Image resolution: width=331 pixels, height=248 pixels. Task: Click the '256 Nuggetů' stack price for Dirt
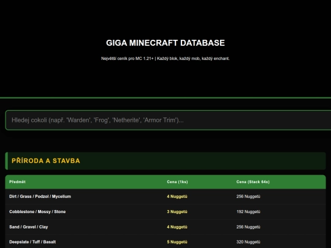(x=248, y=197)
